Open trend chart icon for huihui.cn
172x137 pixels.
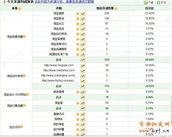[x=83, y=81]
